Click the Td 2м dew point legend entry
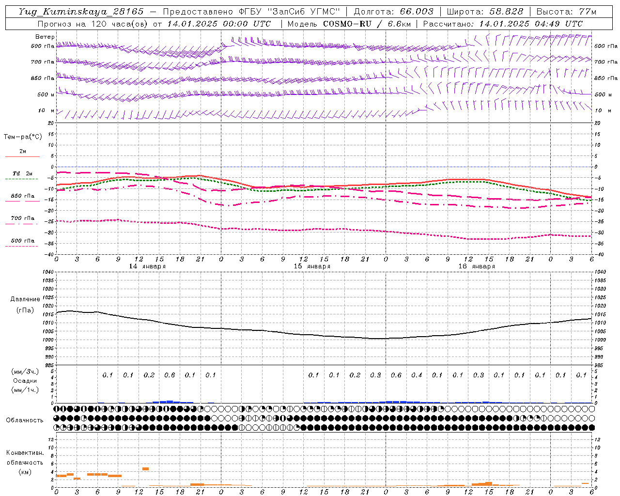 [x=22, y=173]
